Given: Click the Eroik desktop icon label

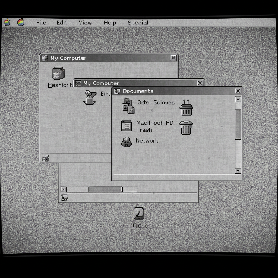Looking at the screenshot, I should [140, 226].
